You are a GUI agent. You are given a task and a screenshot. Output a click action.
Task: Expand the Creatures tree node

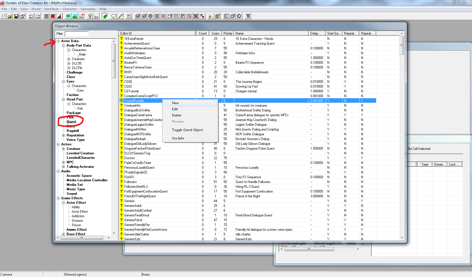pos(69,59)
